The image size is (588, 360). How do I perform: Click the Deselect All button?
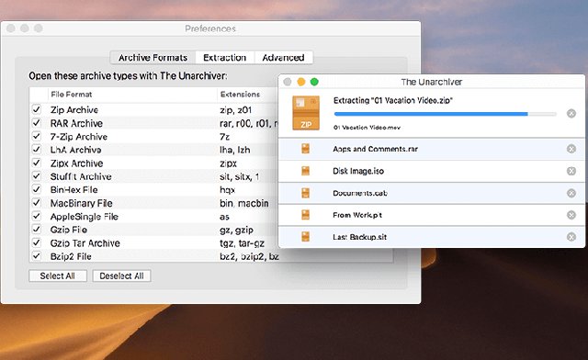121,276
